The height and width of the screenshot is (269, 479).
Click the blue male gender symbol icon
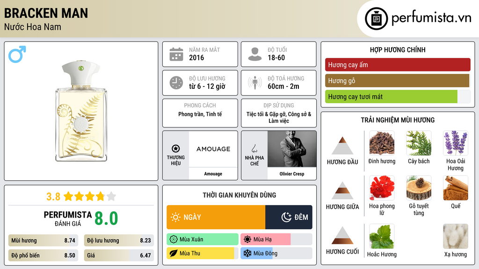[17, 54]
